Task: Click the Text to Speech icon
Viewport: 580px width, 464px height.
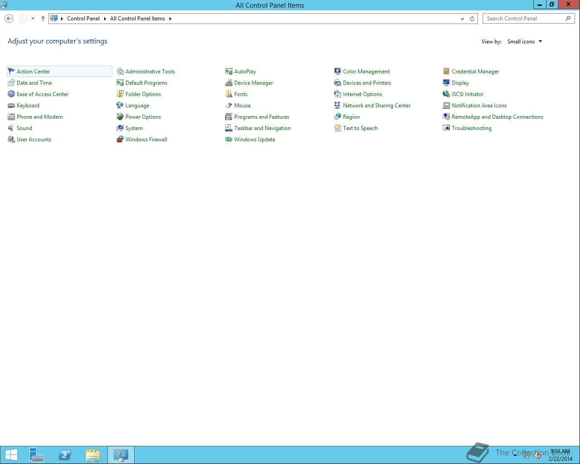Action: click(338, 128)
